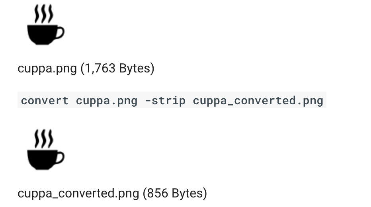Image resolution: width=371 pixels, height=207 pixels.
Task: Click the black cup body in top image
Action: [x=41, y=34]
